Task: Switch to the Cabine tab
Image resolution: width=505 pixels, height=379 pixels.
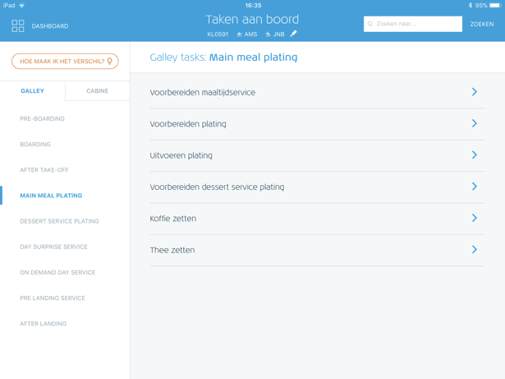Action: click(97, 91)
